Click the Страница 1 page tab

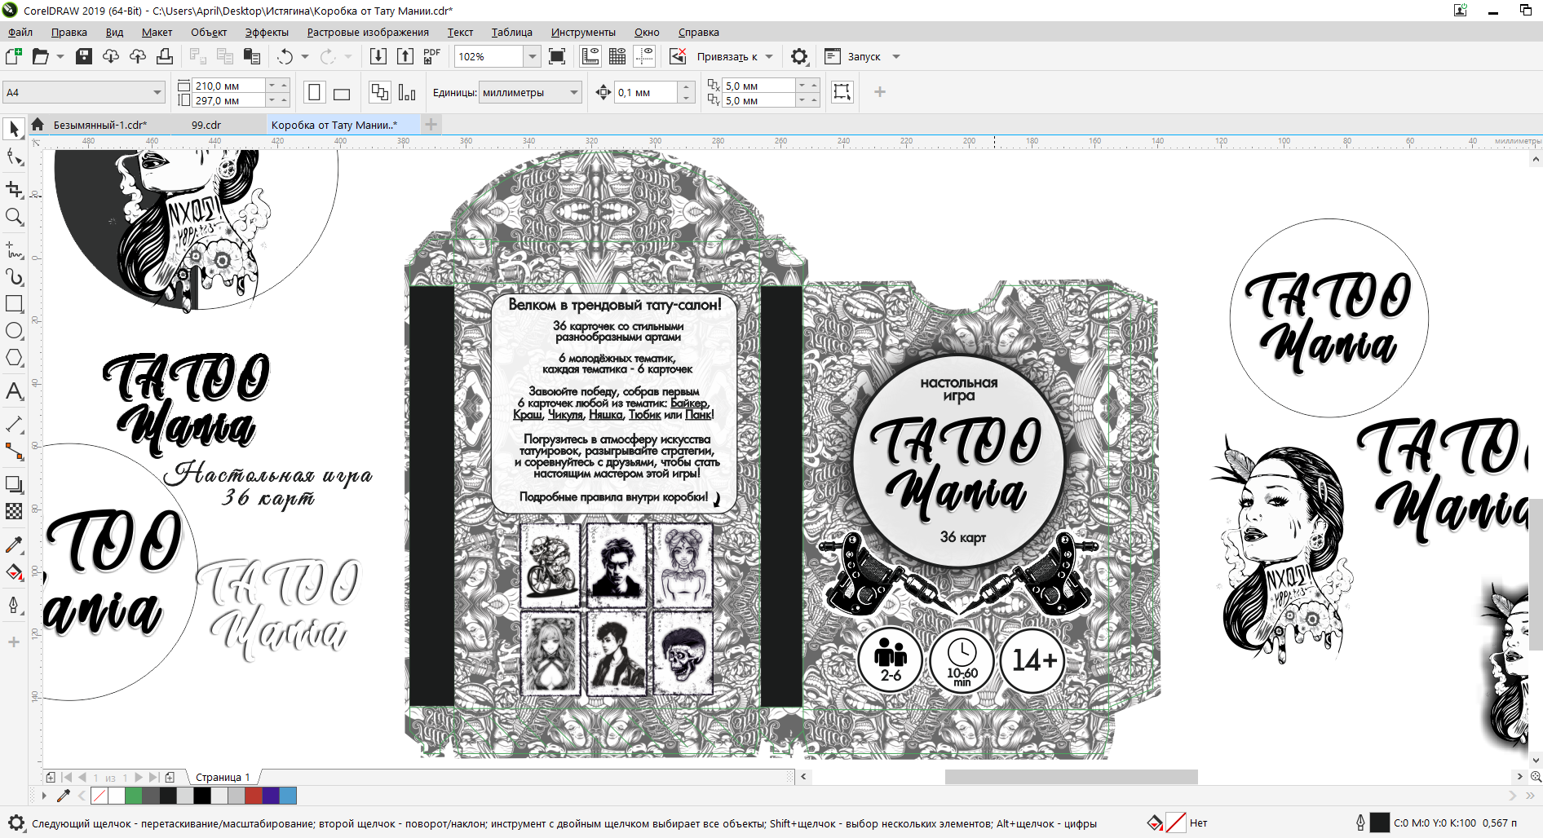point(223,777)
